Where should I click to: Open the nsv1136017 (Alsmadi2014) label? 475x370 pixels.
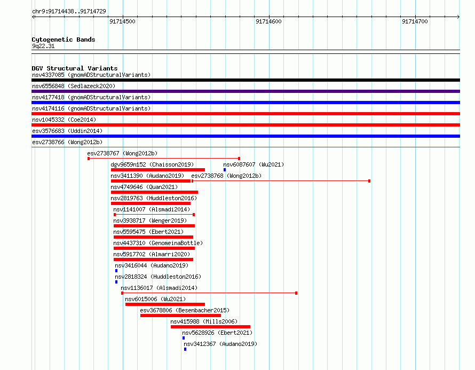[x=159, y=288]
